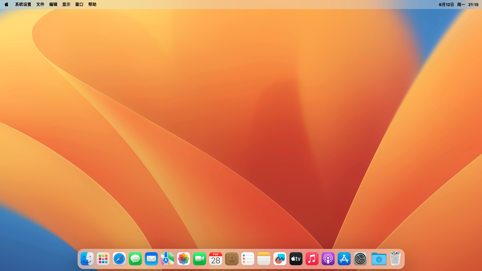482x271 pixels.
Task: Open the 显示 menu in menu bar
Action: pos(66,5)
